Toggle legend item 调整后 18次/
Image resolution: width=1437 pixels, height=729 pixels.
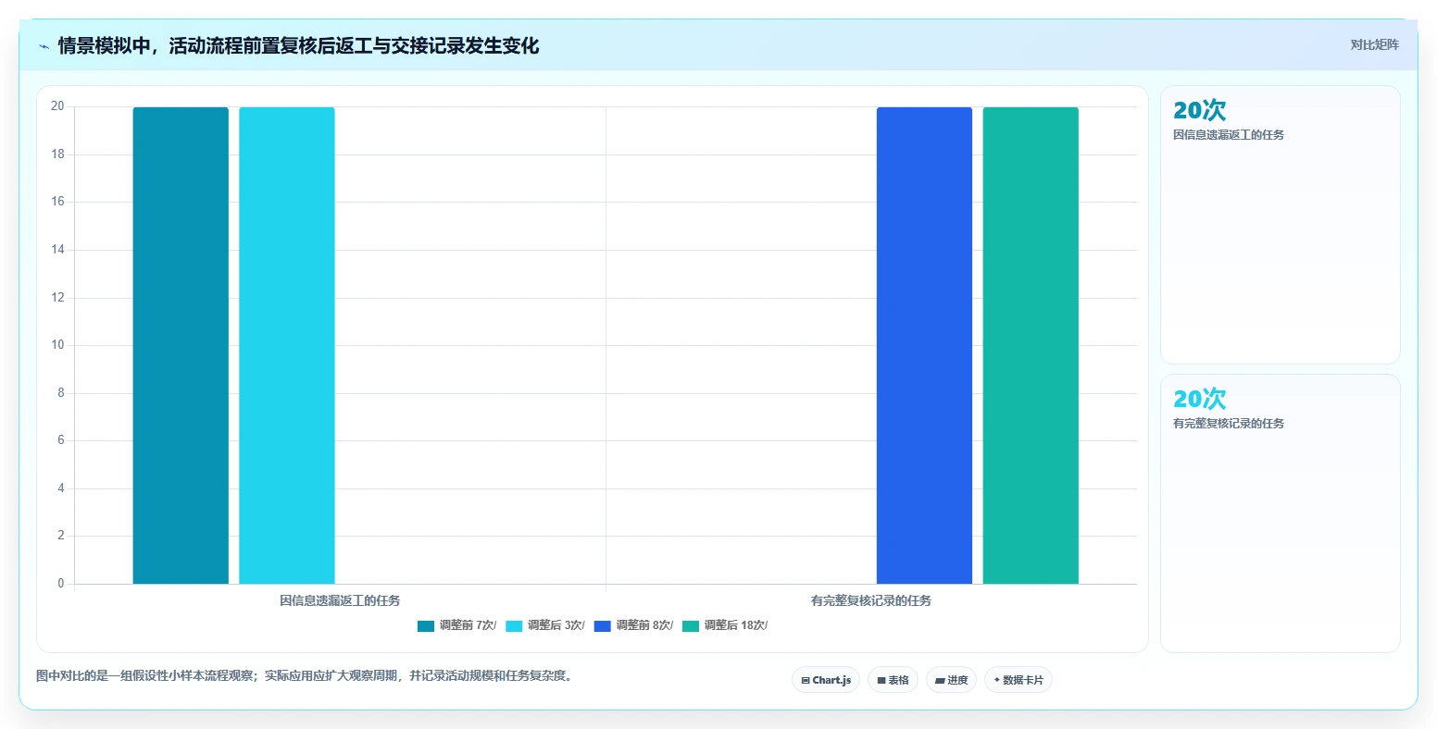(725, 625)
